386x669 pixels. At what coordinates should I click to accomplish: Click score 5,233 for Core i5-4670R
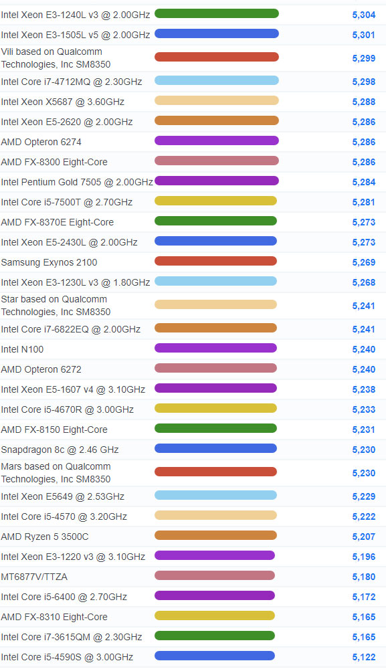(364, 409)
